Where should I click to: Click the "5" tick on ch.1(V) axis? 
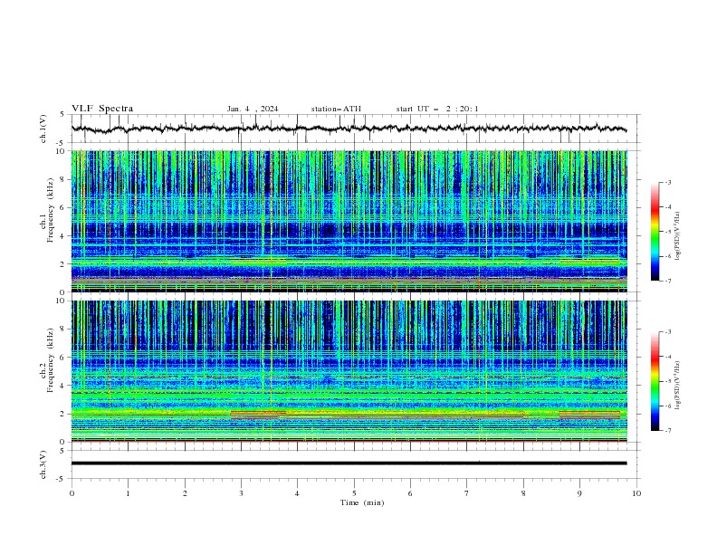tap(62, 114)
